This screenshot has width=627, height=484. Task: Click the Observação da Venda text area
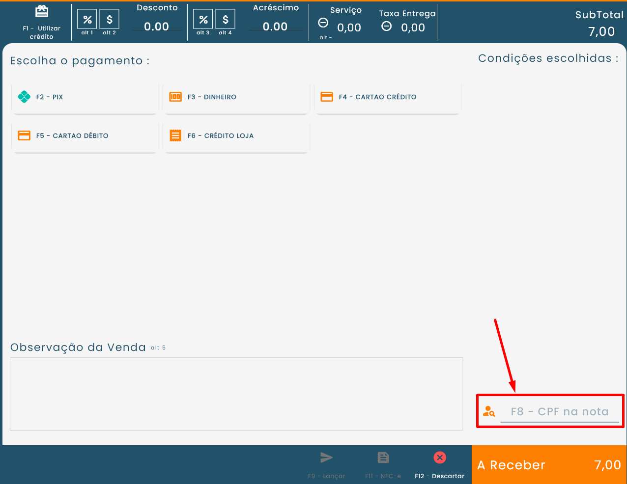[236, 394]
